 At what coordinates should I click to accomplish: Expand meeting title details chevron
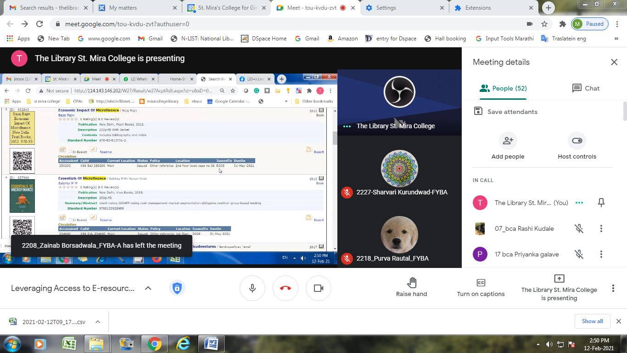click(x=148, y=288)
